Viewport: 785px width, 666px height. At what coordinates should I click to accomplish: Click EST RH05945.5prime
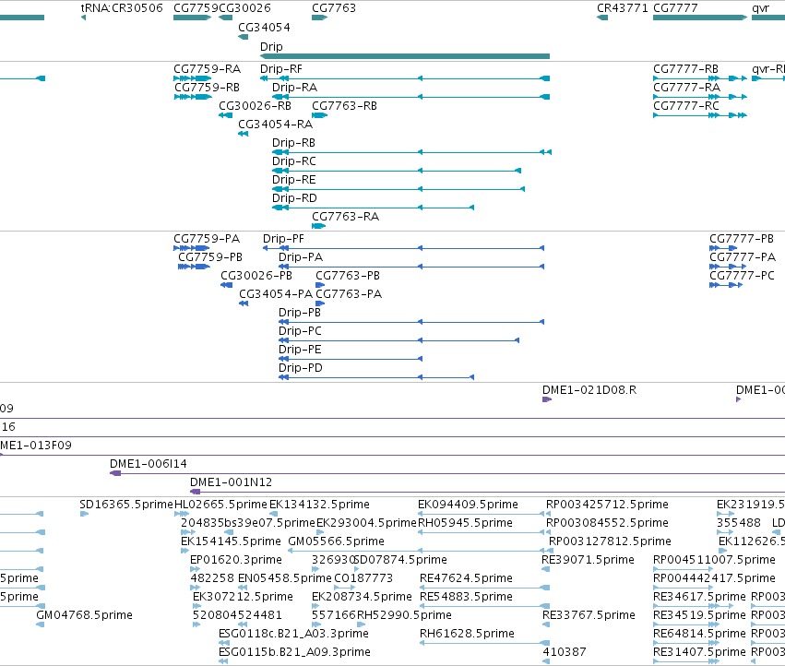(465, 523)
